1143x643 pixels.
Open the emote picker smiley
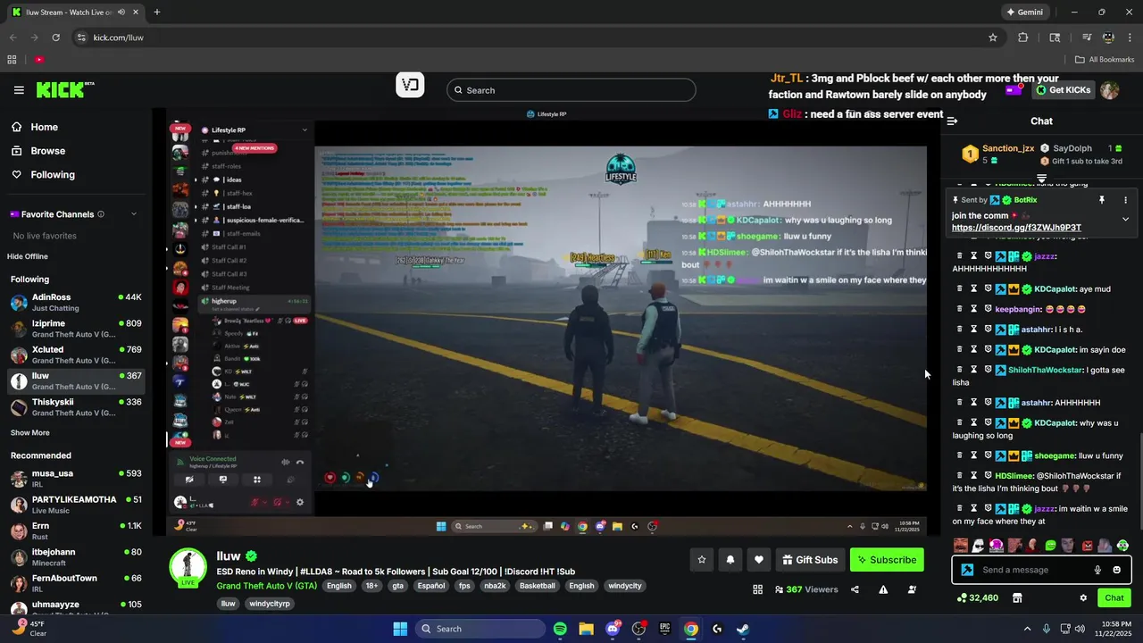pos(1116,570)
